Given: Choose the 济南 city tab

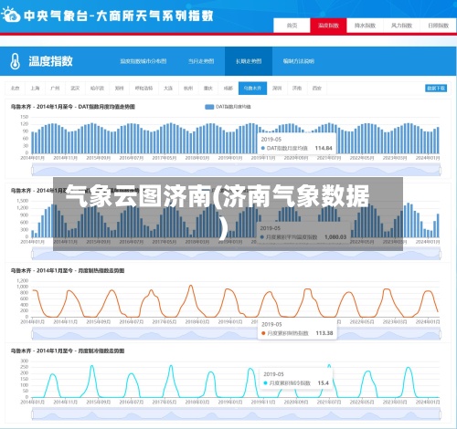Looking at the screenshot, I should (x=297, y=89).
